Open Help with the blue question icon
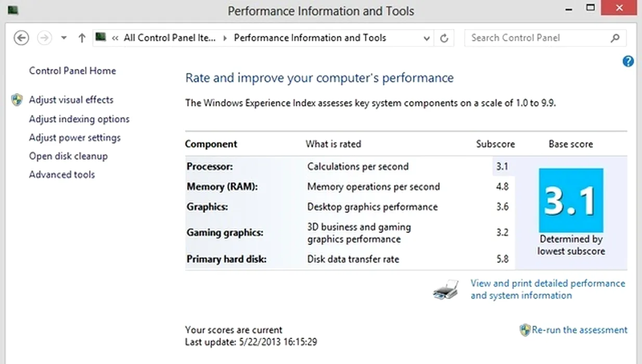642x364 pixels. point(628,61)
